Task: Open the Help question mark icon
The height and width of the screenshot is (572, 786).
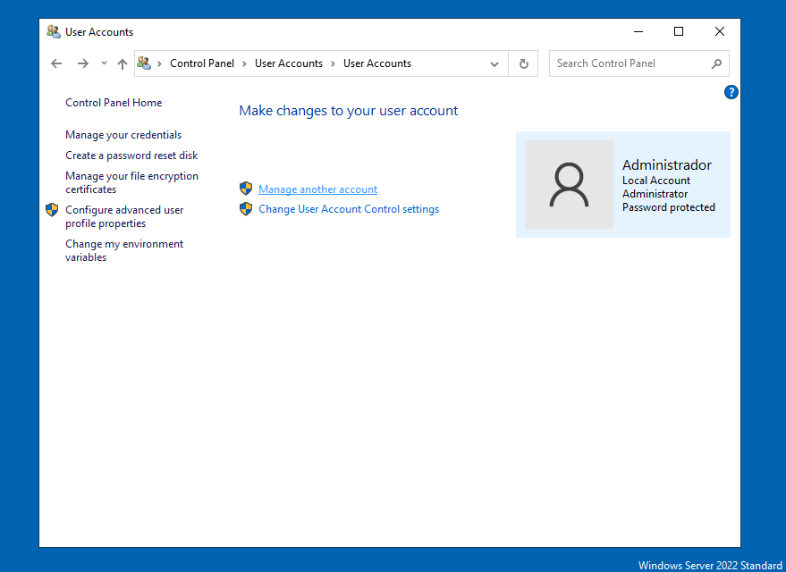Action: click(731, 92)
